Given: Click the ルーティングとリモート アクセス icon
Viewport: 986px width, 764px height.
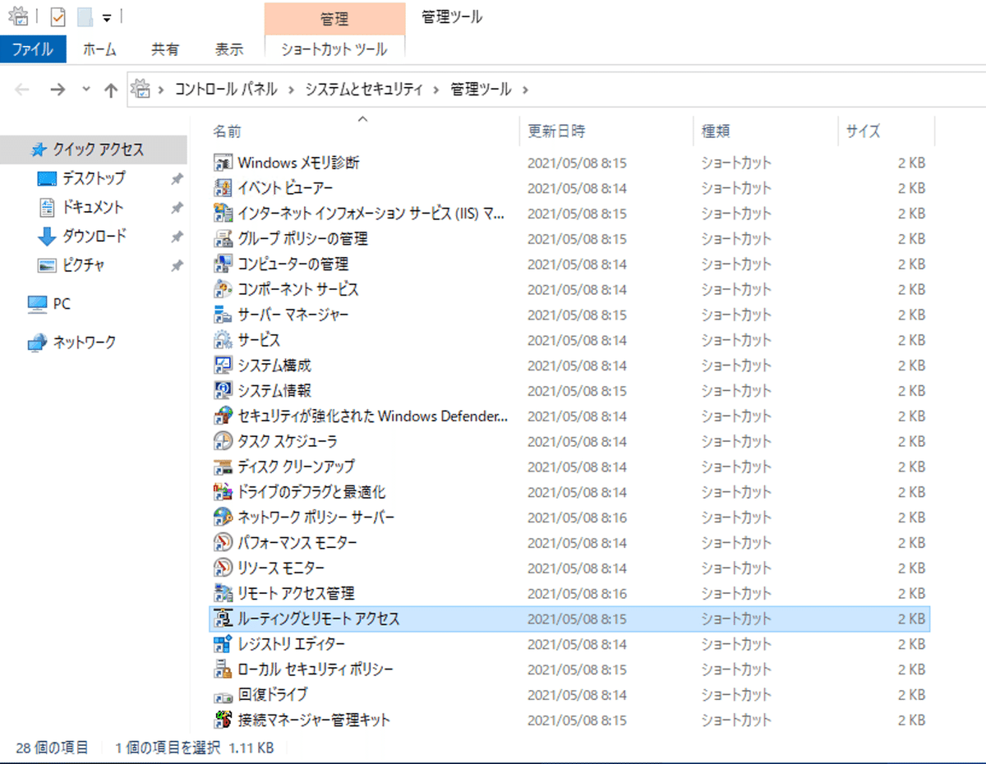Looking at the screenshot, I should tap(223, 619).
